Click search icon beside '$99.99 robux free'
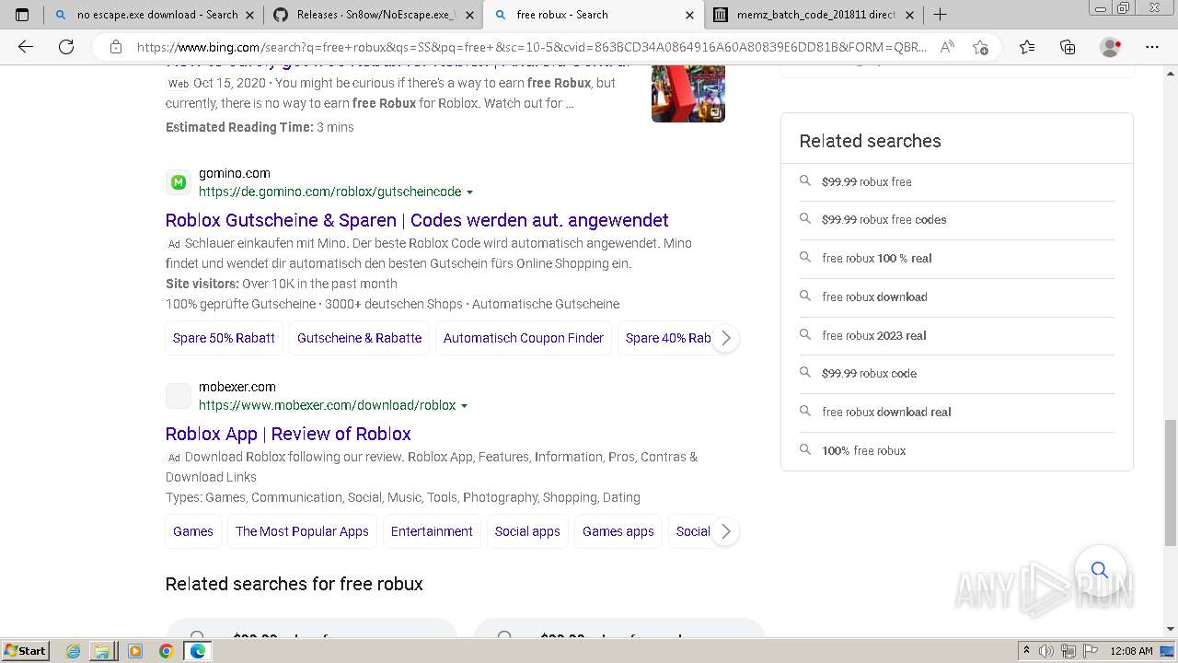This screenshot has height=663, width=1178. [805, 181]
